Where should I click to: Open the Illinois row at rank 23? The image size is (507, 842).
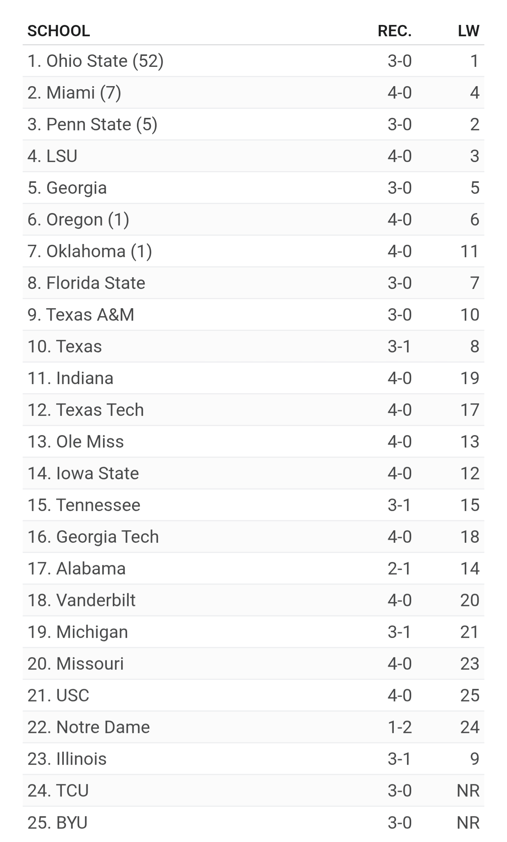click(x=67, y=759)
